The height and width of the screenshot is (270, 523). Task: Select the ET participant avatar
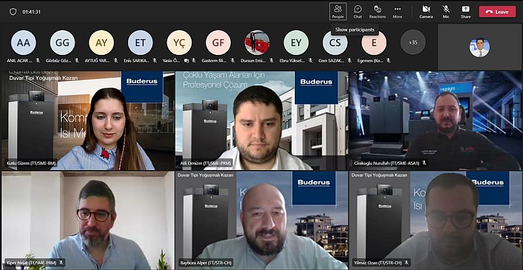pos(141,42)
